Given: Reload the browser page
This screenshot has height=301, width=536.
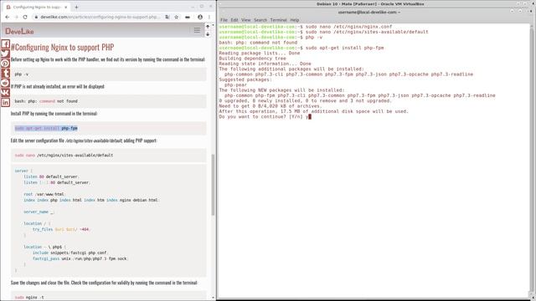Looking at the screenshot, I should click(25, 17).
